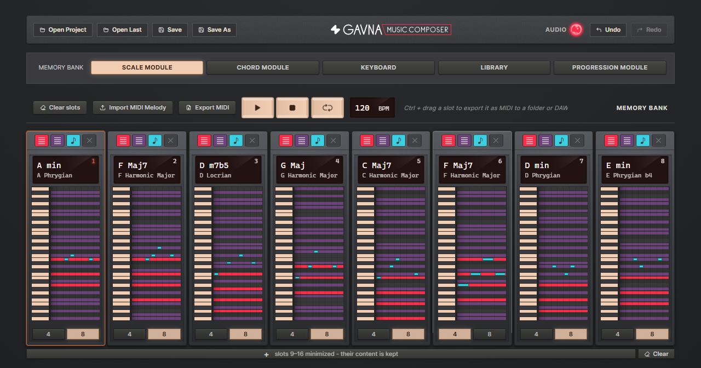Click Export MIDI button
The width and height of the screenshot is (701, 368).
[208, 107]
